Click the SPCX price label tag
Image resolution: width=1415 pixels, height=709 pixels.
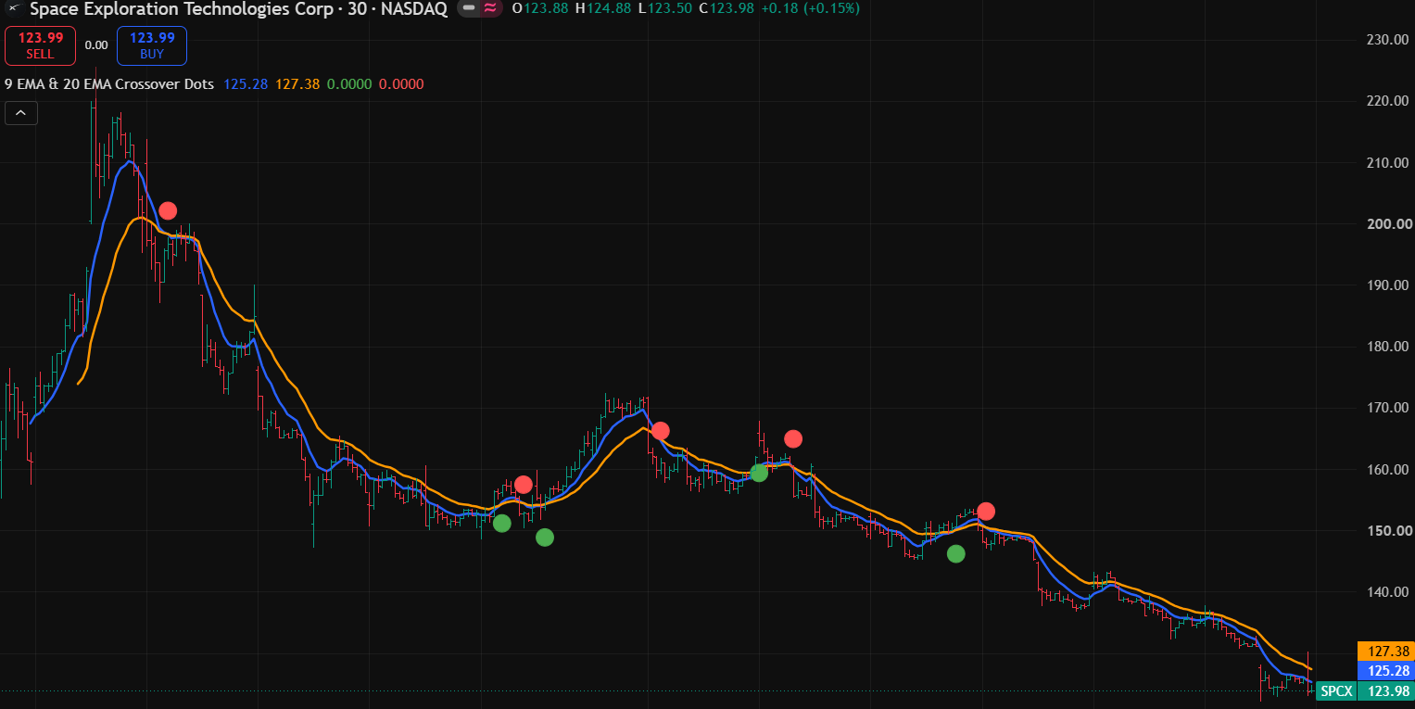click(1336, 690)
